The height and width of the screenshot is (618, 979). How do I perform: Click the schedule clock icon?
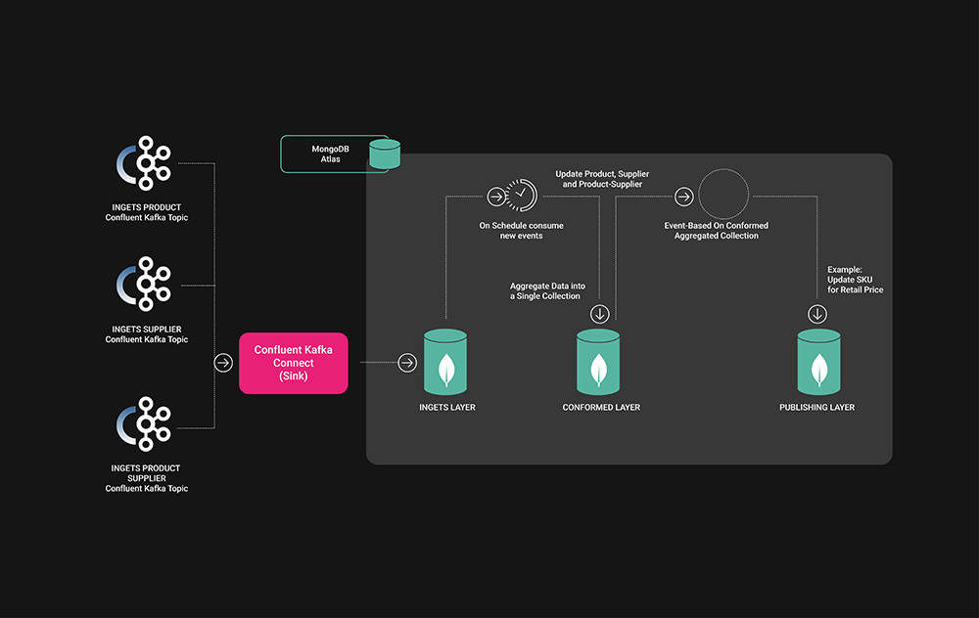click(522, 196)
